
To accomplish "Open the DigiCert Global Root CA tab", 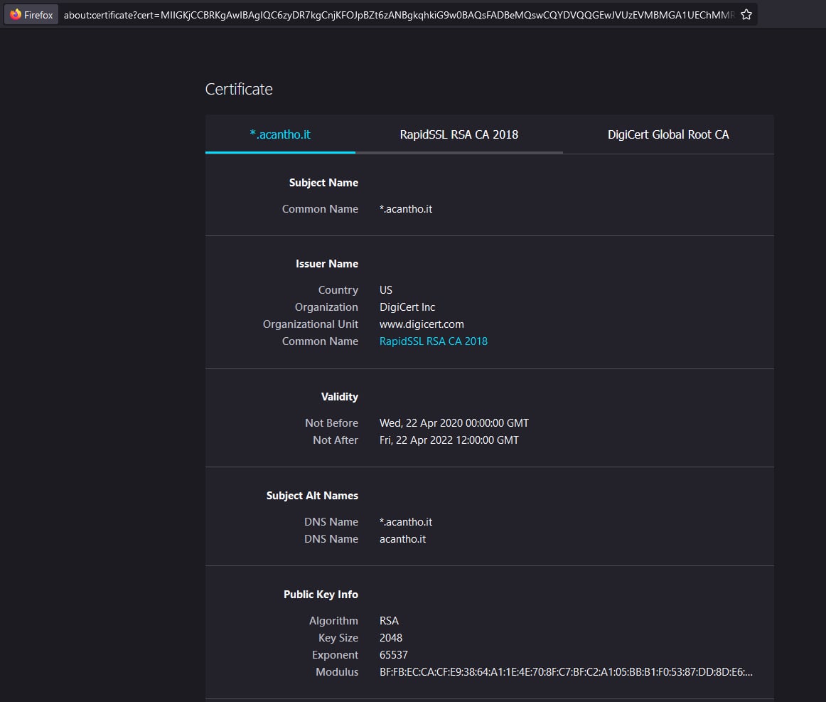I will 668,134.
